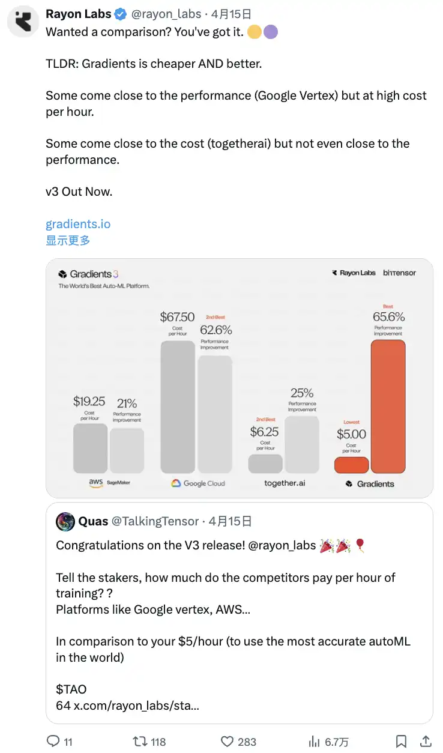This screenshot has height=753, width=443.
Task: Click the Rayon Labs profile avatar
Action: pyautogui.click(x=23, y=21)
